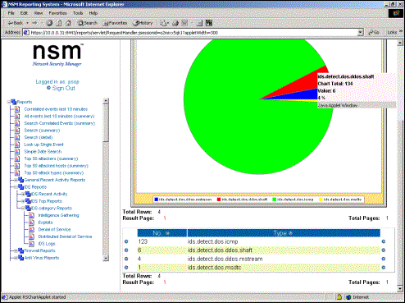Open Correlated events last 10 minutes report
The width and height of the screenshot is (405, 303).
(x=56, y=109)
